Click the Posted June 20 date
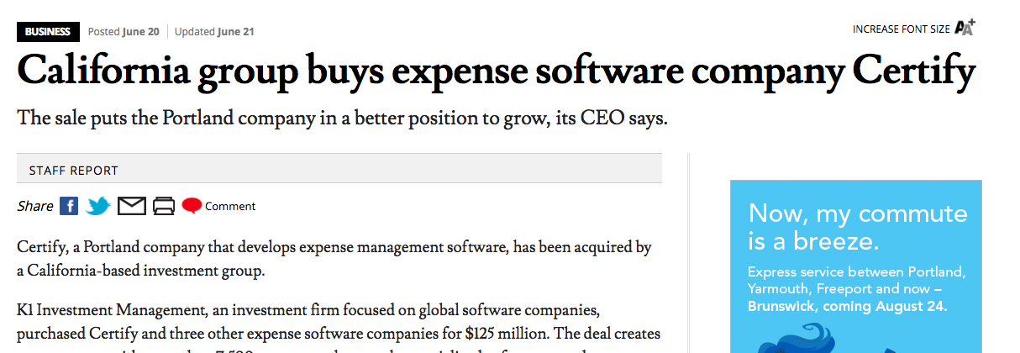Screen dimensions: 1020x353 tap(124, 32)
